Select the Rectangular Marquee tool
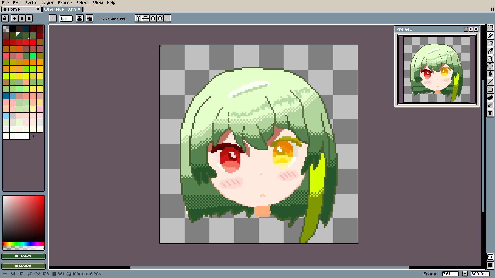Screen dimensions: 495x278 coord(490,28)
